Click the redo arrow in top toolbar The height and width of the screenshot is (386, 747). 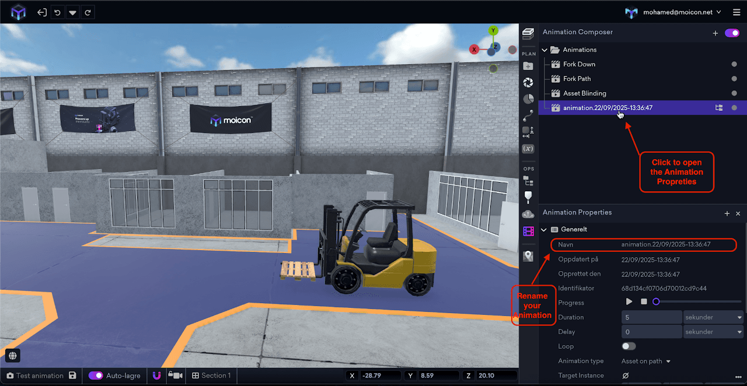click(88, 12)
